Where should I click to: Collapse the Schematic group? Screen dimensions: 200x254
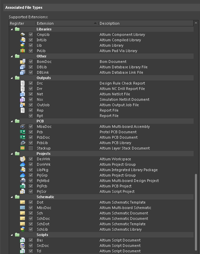point(11,197)
